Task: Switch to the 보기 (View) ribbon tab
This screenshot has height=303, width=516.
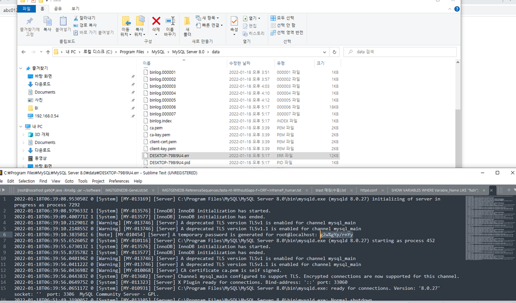Action: click(x=74, y=8)
